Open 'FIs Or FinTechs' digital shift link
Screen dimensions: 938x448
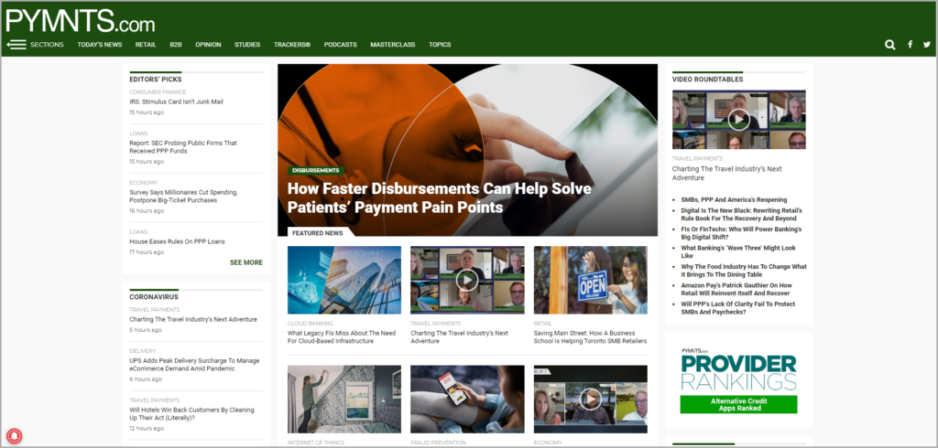(741, 233)
